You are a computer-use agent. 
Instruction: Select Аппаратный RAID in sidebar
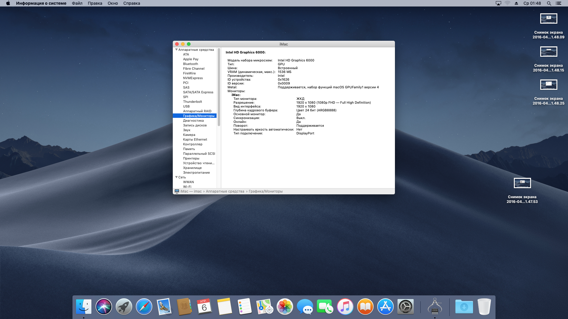pos(195,111)
